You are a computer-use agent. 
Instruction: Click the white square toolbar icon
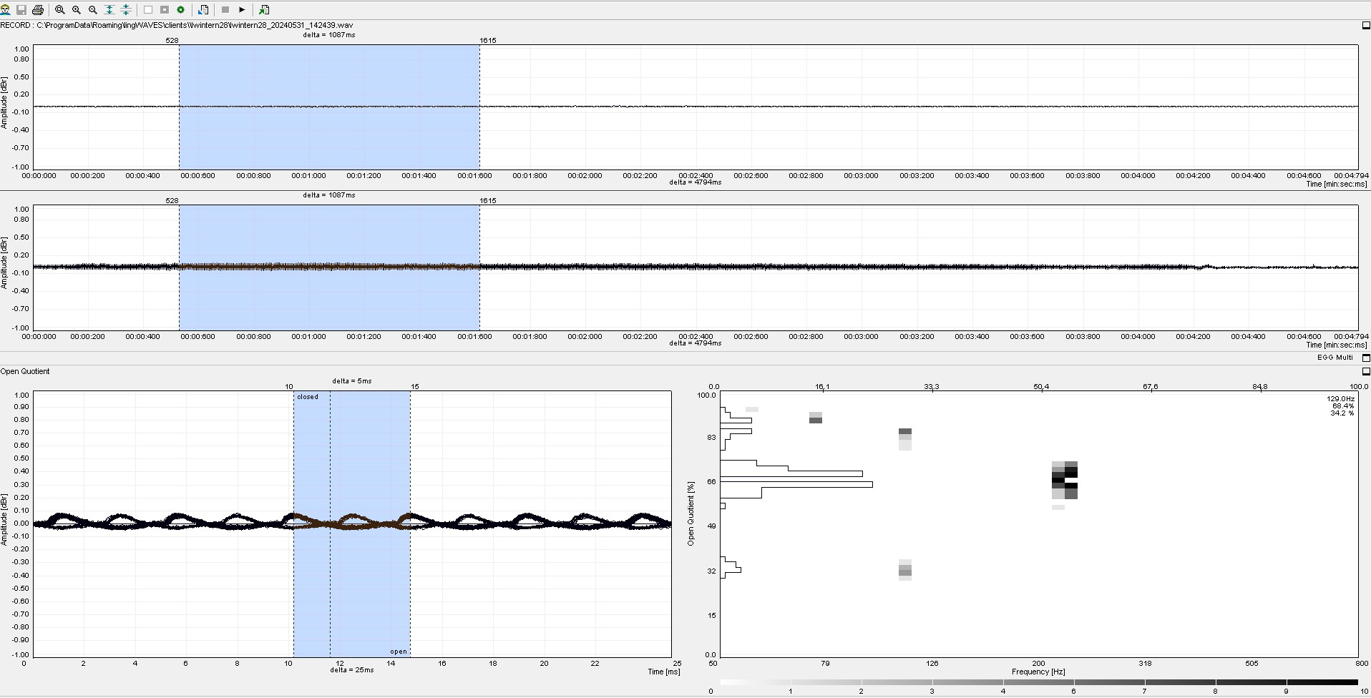click(148, 10)
